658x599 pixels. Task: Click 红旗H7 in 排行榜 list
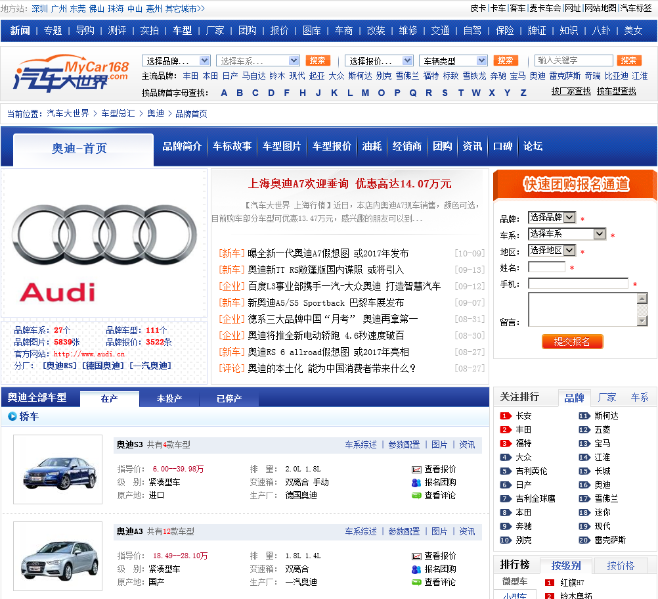tap(573, 583)
